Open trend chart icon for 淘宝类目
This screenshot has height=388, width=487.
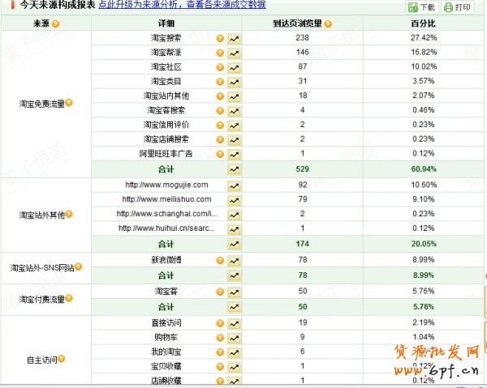235,82
